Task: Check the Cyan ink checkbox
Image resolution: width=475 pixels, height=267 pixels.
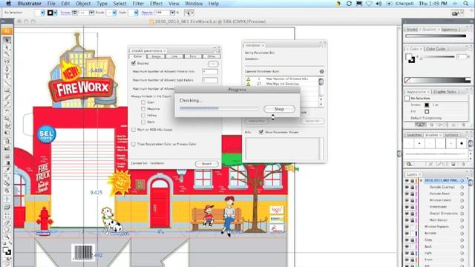Action: (x=143, y=102)
